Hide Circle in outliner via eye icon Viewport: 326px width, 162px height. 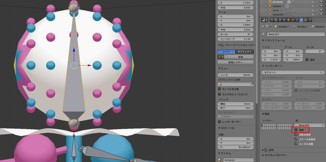[x=313, y=10]
